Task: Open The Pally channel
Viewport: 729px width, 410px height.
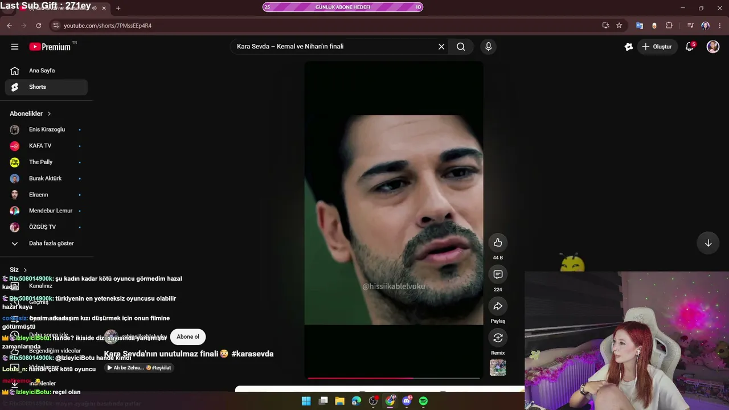Action: click(x=46, y=162)
